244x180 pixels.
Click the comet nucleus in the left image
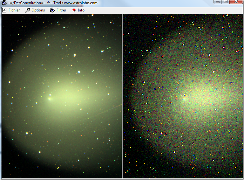pyautogui.click(x=50, y=99)
